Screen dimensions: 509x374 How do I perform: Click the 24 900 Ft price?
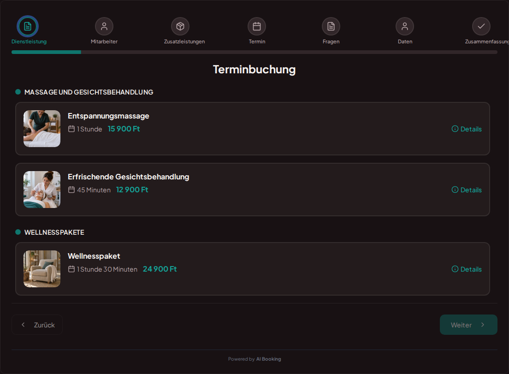160,269
